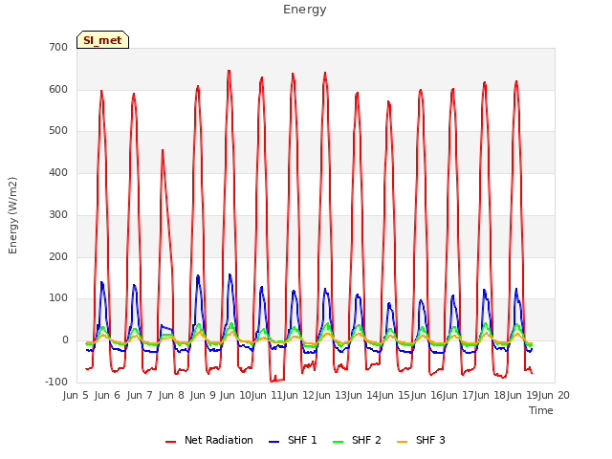612x459 pixels.
Task: Click the blue SHF 1 legend swatch
Action: [274, 442]
